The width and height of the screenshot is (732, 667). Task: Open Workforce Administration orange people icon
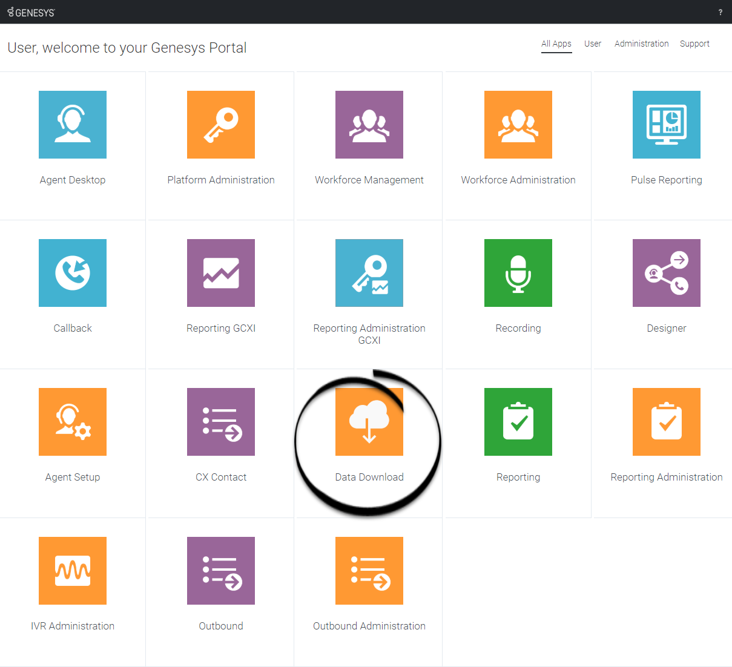518,125
